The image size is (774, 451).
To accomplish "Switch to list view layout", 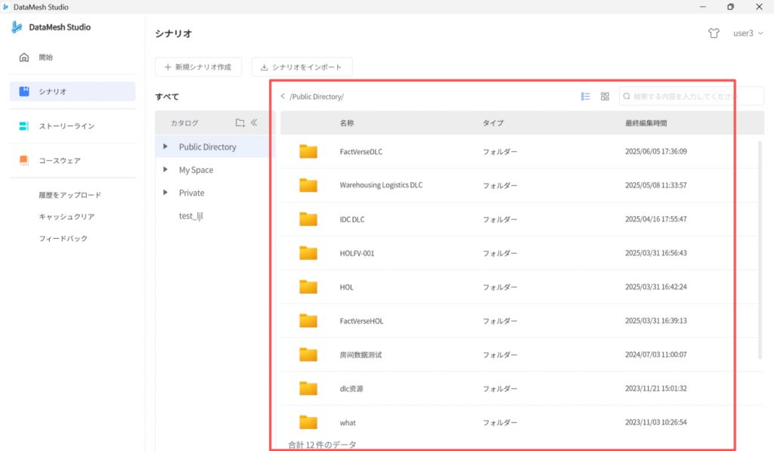I will (x=585, y=97).
